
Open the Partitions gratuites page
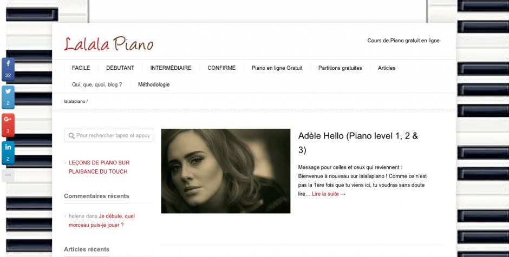pyautogui.click(x=340, y=68)
